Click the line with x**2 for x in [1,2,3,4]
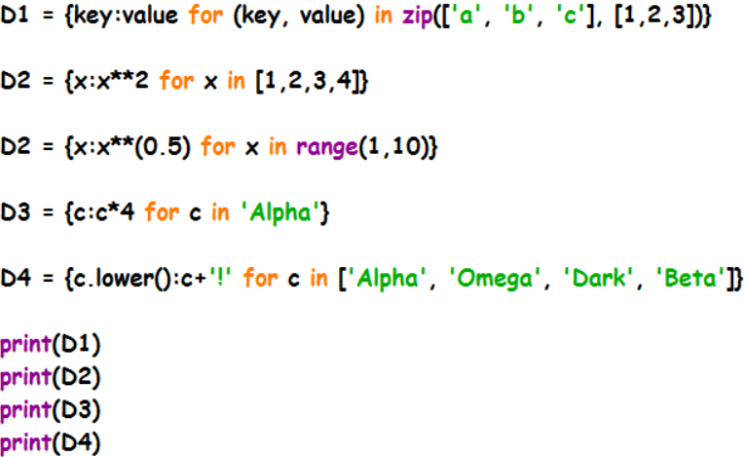This screenshot has height=457, width=746. 185,81
